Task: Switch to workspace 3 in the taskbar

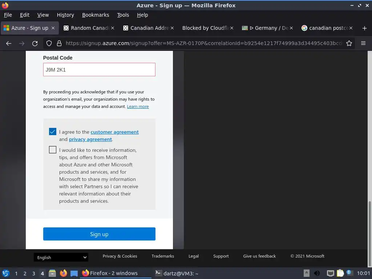Action: [34, 274]
